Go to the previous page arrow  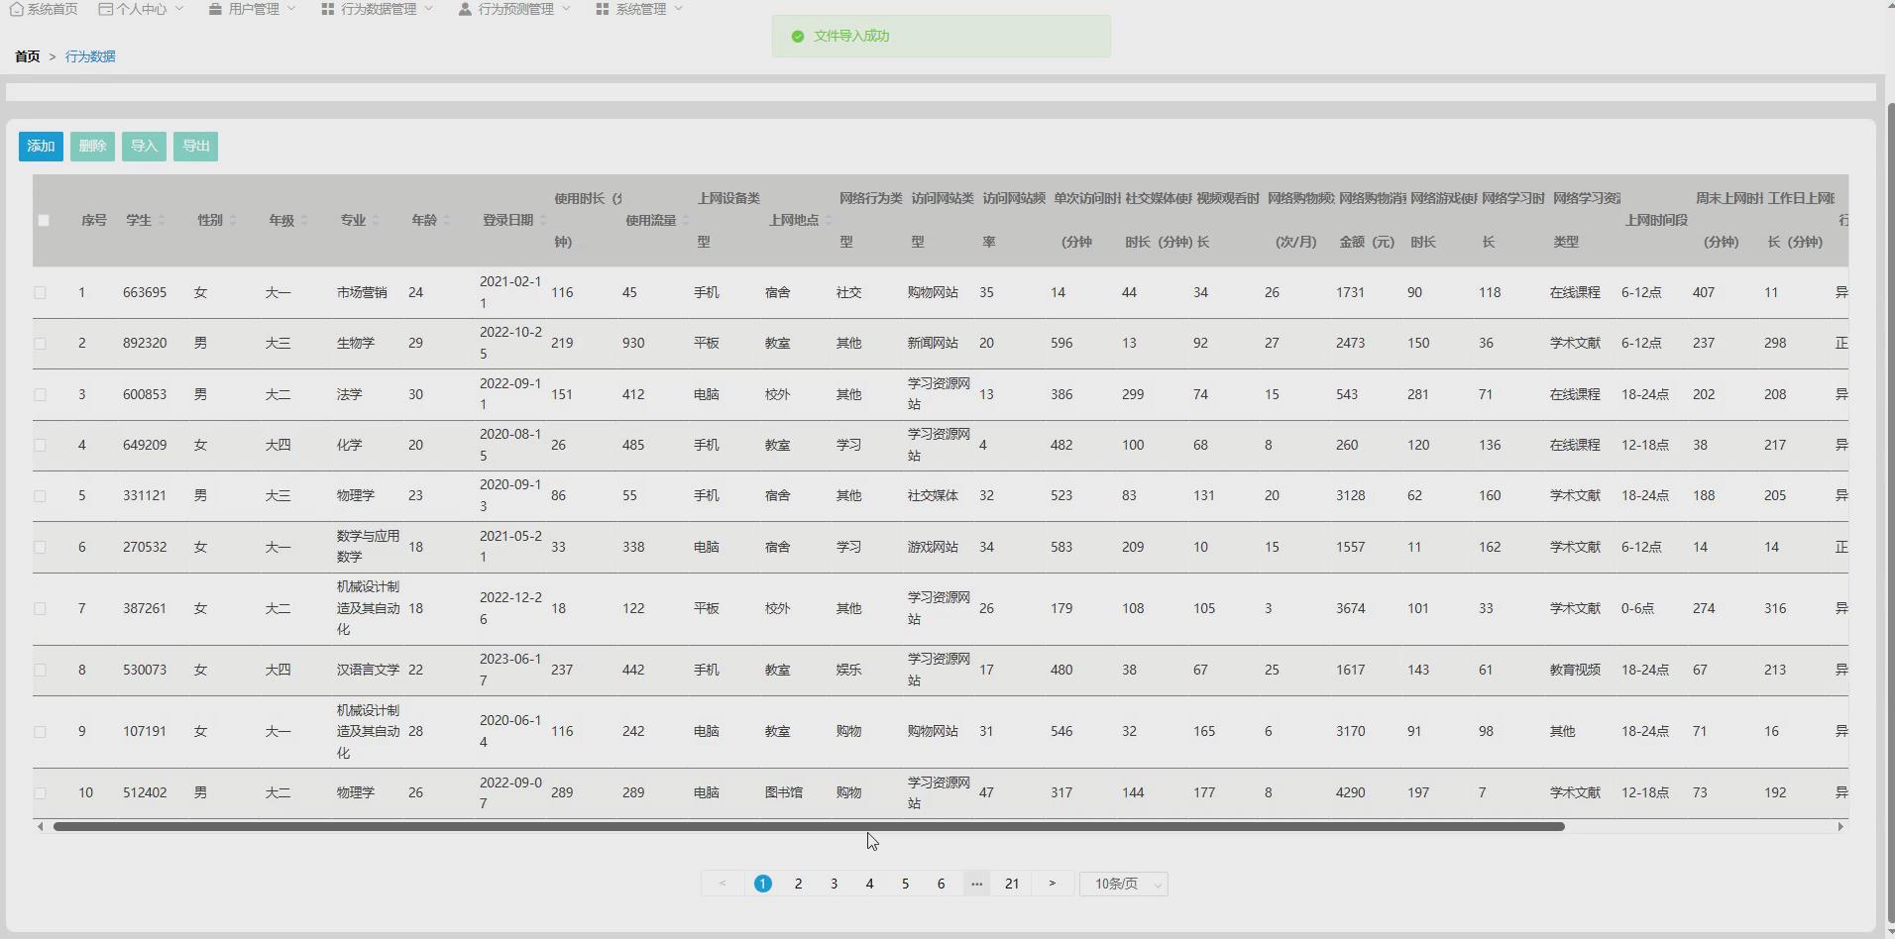click(723, 884)
